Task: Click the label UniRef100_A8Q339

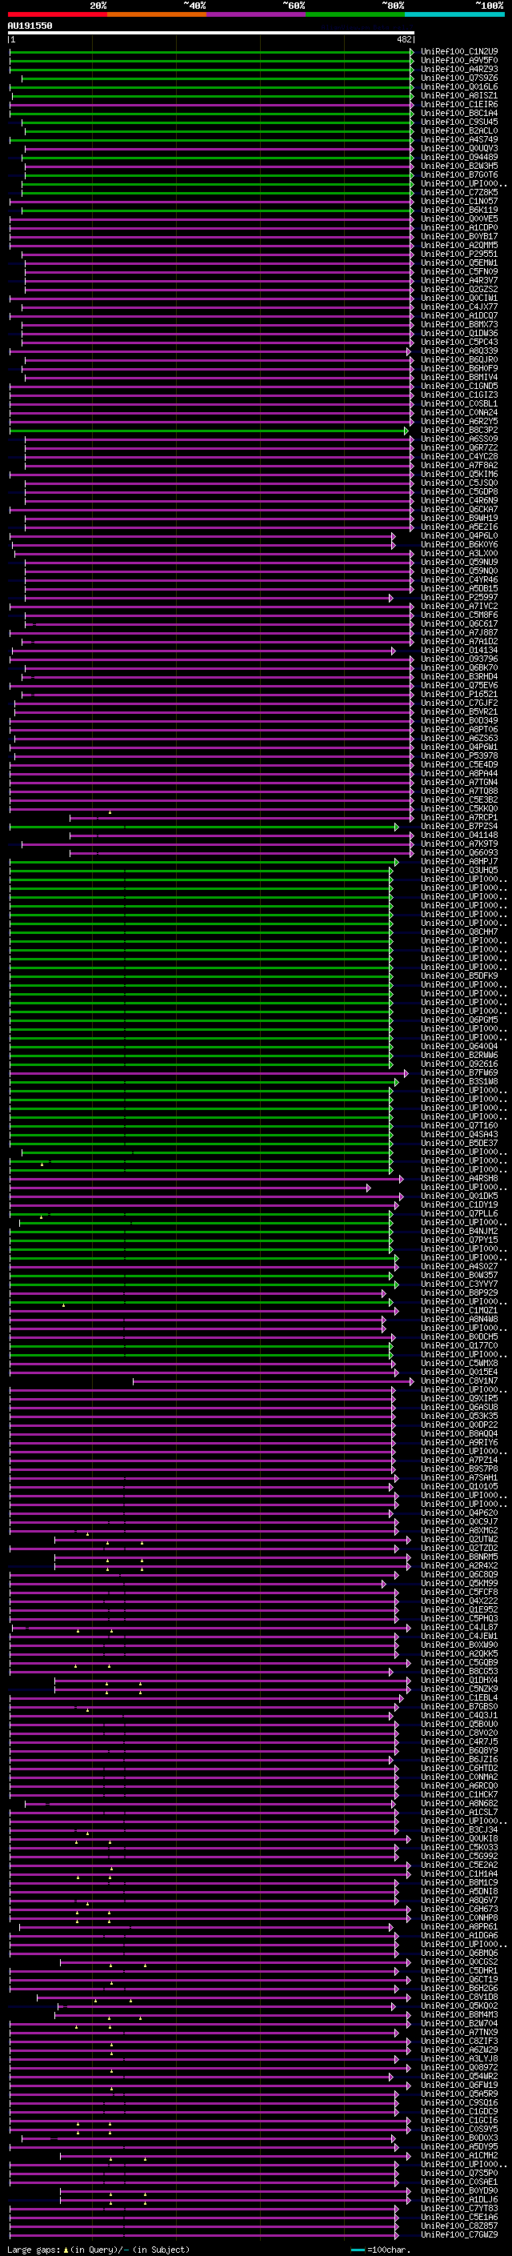Action: point(458,351)
